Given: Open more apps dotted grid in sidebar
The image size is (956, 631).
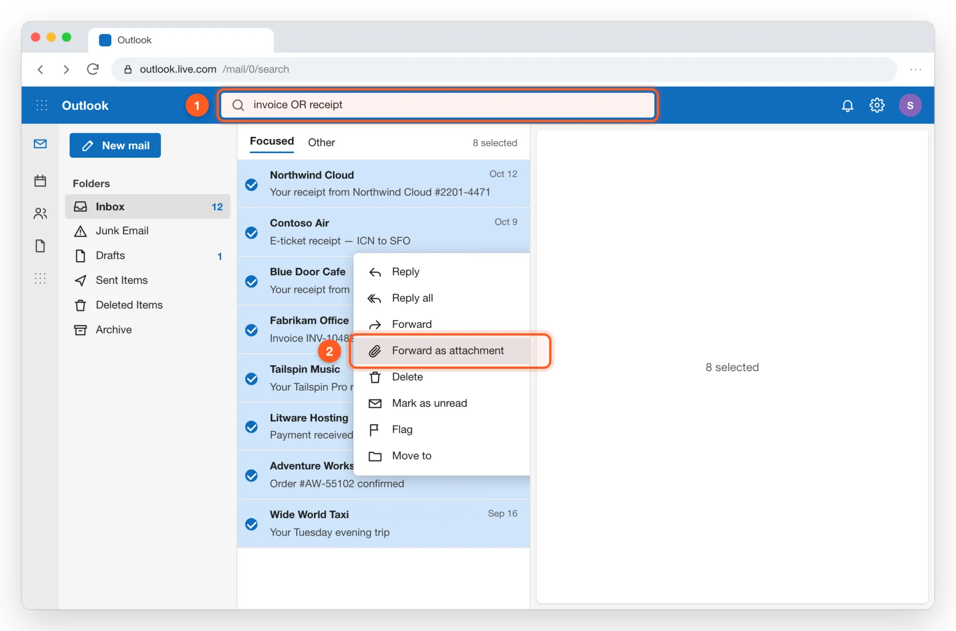Looking at the screenshot, I should coord(40,278).
